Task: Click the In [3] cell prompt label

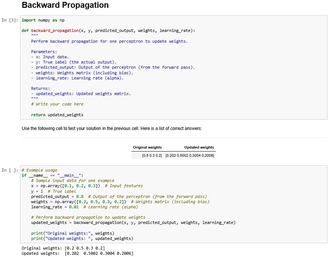Action: (9, 20)
